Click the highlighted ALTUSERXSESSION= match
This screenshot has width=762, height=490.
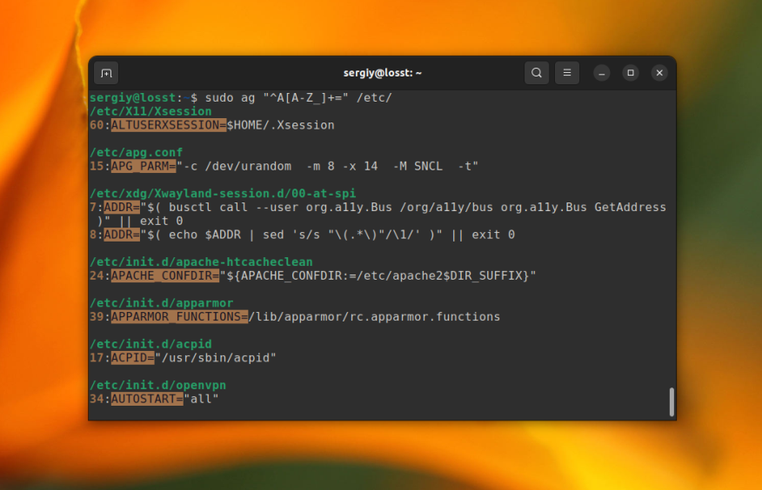point(169,125)
